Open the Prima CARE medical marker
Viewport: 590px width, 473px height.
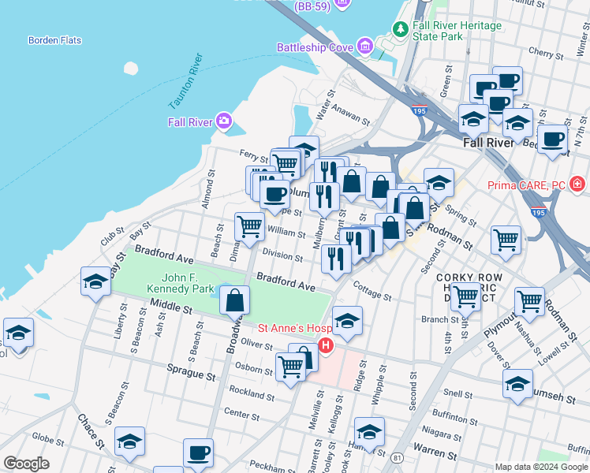578,184
